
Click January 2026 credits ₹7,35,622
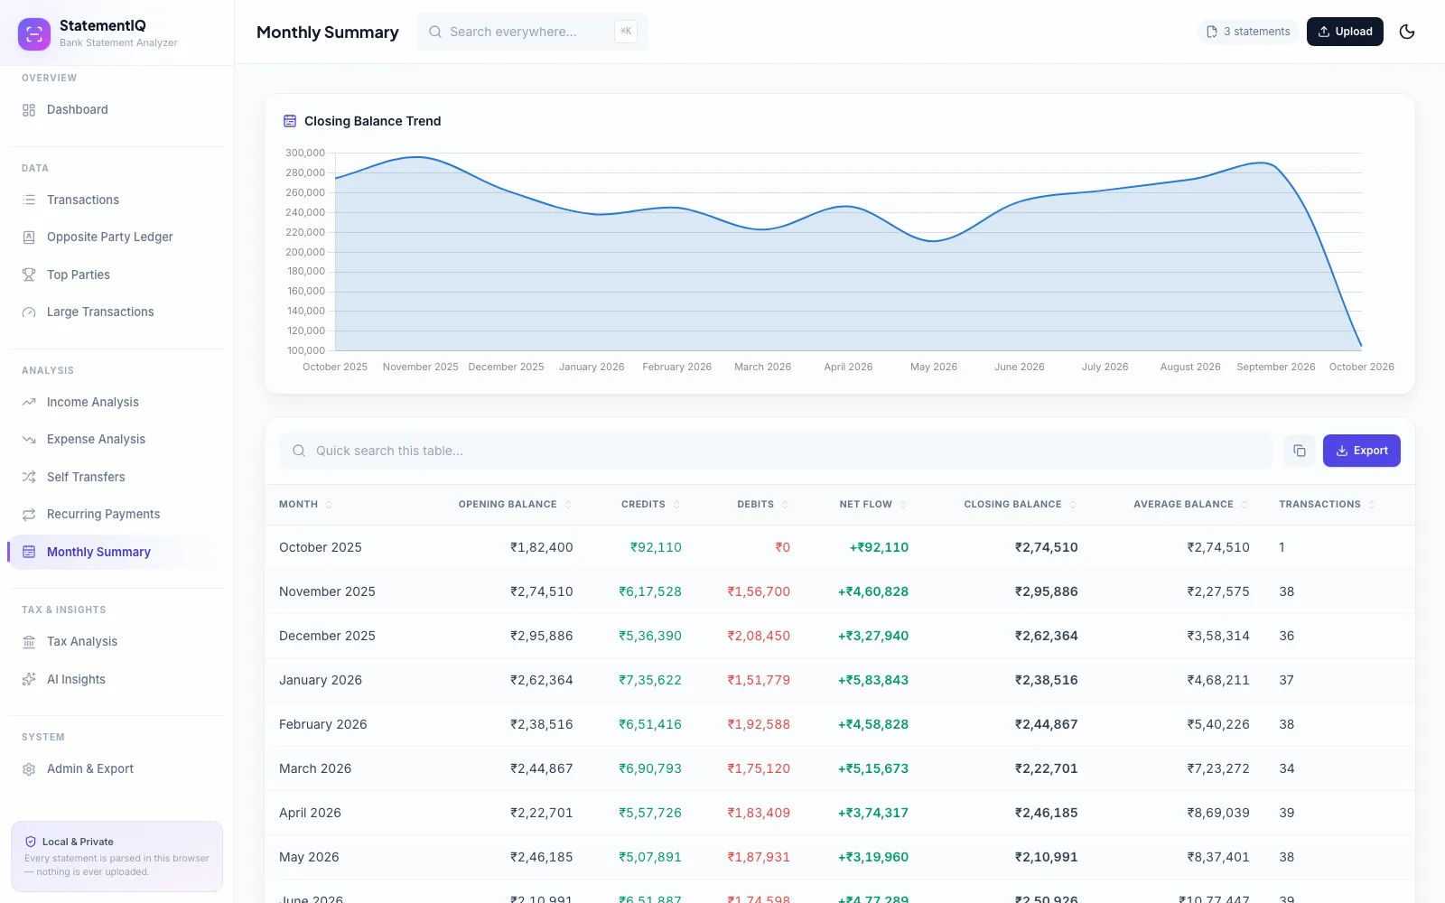point(650,680)
